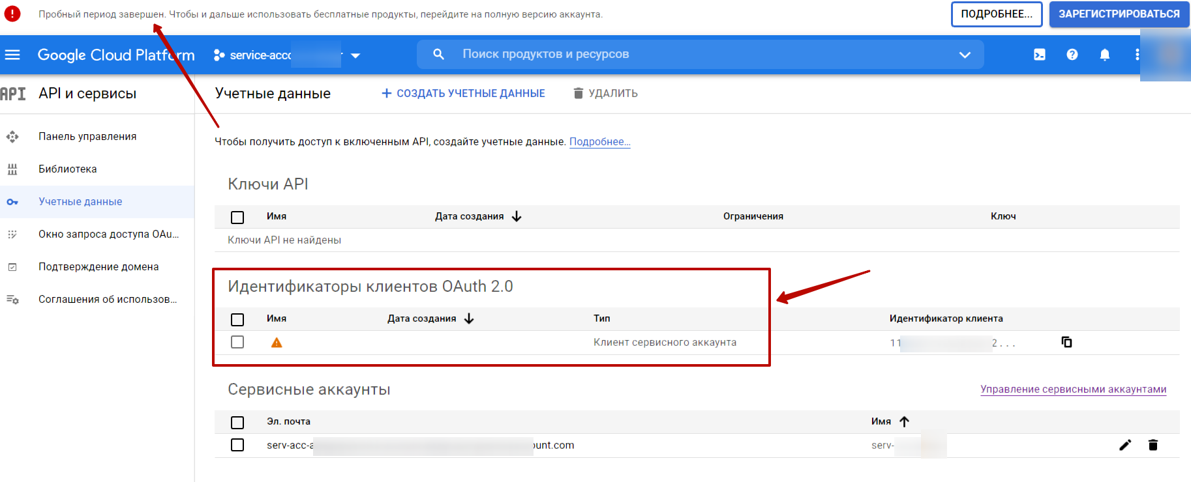The height and width of the screenshot is (482, 1191).
Task: Sort service accounts by Имя up arrow
Action: (904, 421)
